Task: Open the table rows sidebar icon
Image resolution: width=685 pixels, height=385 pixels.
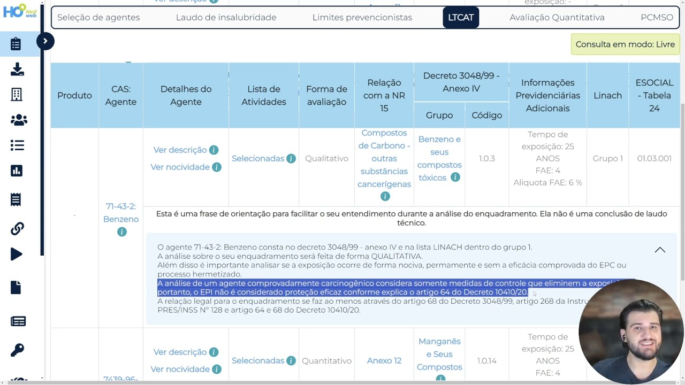Action: (18, 321)
